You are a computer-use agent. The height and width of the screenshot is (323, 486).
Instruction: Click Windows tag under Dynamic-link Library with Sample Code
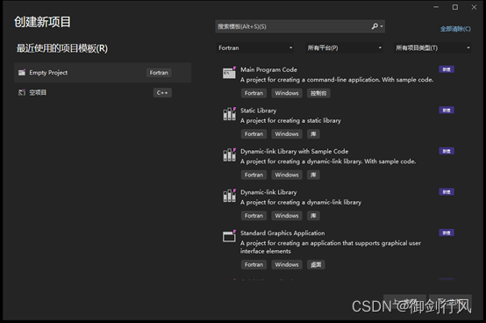287,175
